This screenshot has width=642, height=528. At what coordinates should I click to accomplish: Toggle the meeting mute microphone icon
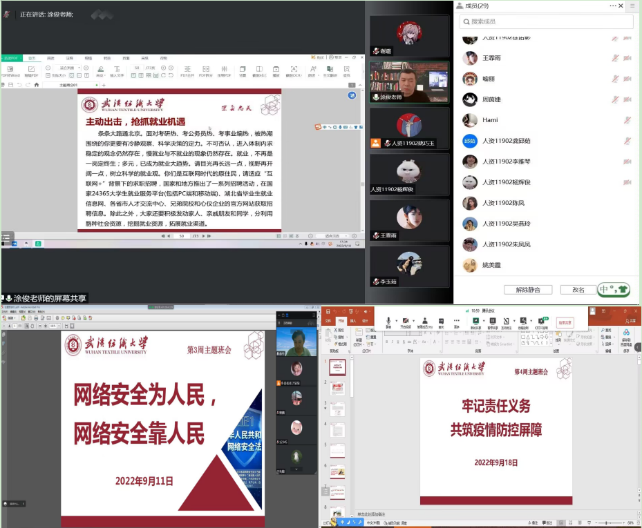(x=389, y=321)
